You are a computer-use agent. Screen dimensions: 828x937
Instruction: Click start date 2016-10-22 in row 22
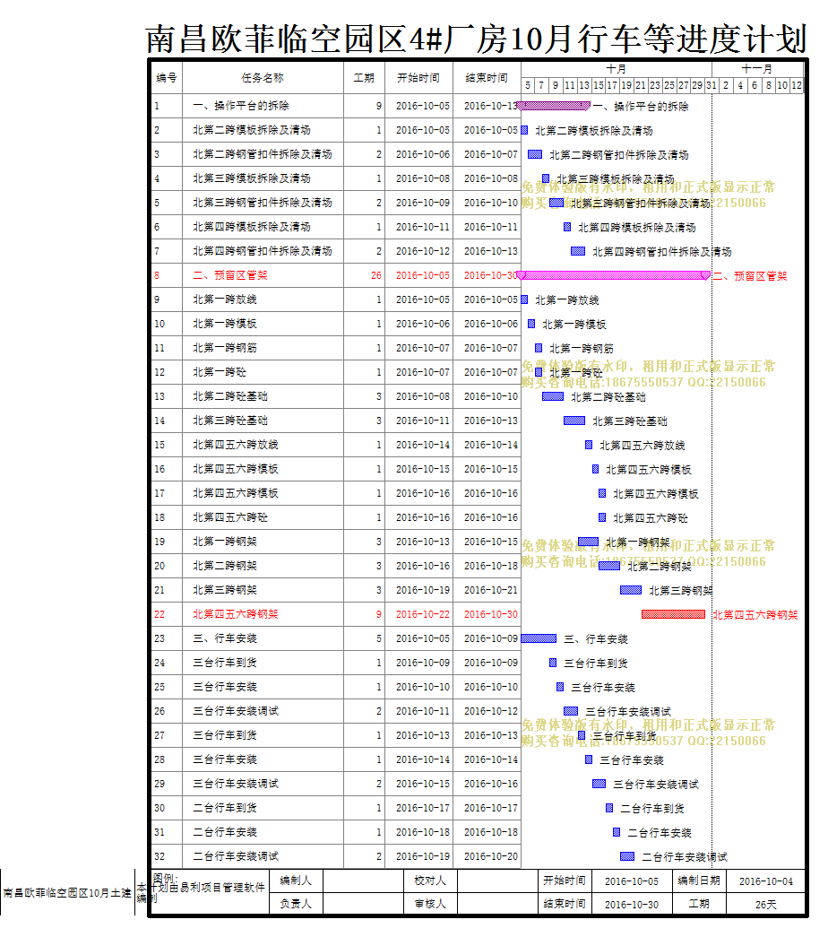pyautogui.click(x=422, y=614)
